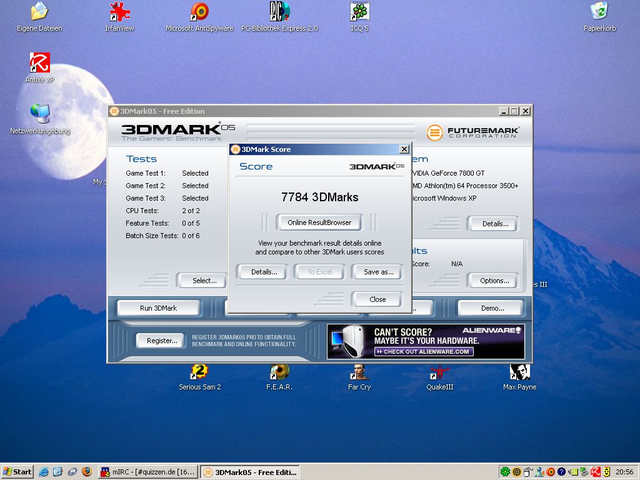640x480 pixels.
Task: Click Game Test 3 Selected row
Action: pos(167,198)
